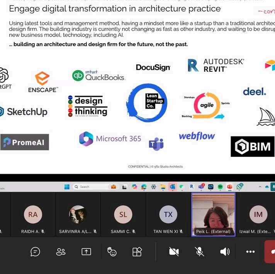
Task: Select Izwal M. participant avatar
Action: [x=258, y=214]
